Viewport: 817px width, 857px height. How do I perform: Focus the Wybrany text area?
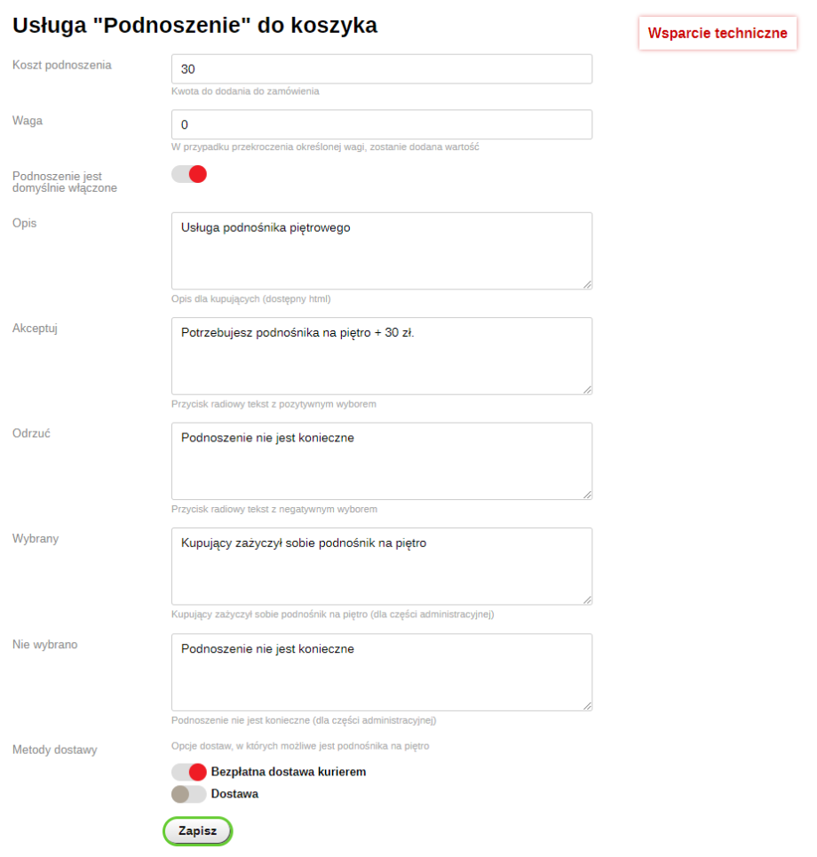tap(382, 567)
